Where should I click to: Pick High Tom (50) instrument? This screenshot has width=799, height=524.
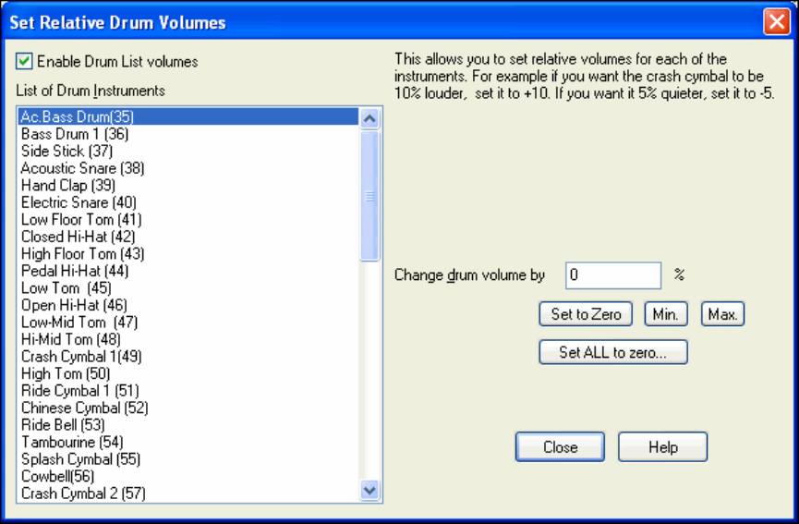click(x=188, y=373)
